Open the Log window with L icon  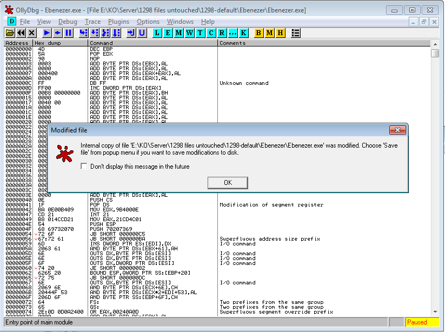pos(157,33)
